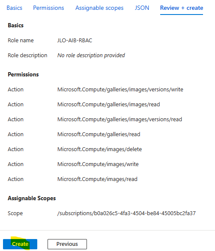Click the Permissions section heading
This screenshot has height=251, width=215.
(x=23, y=74)
